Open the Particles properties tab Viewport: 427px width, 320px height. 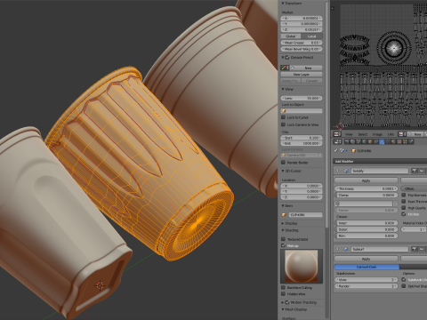(405, 141)
